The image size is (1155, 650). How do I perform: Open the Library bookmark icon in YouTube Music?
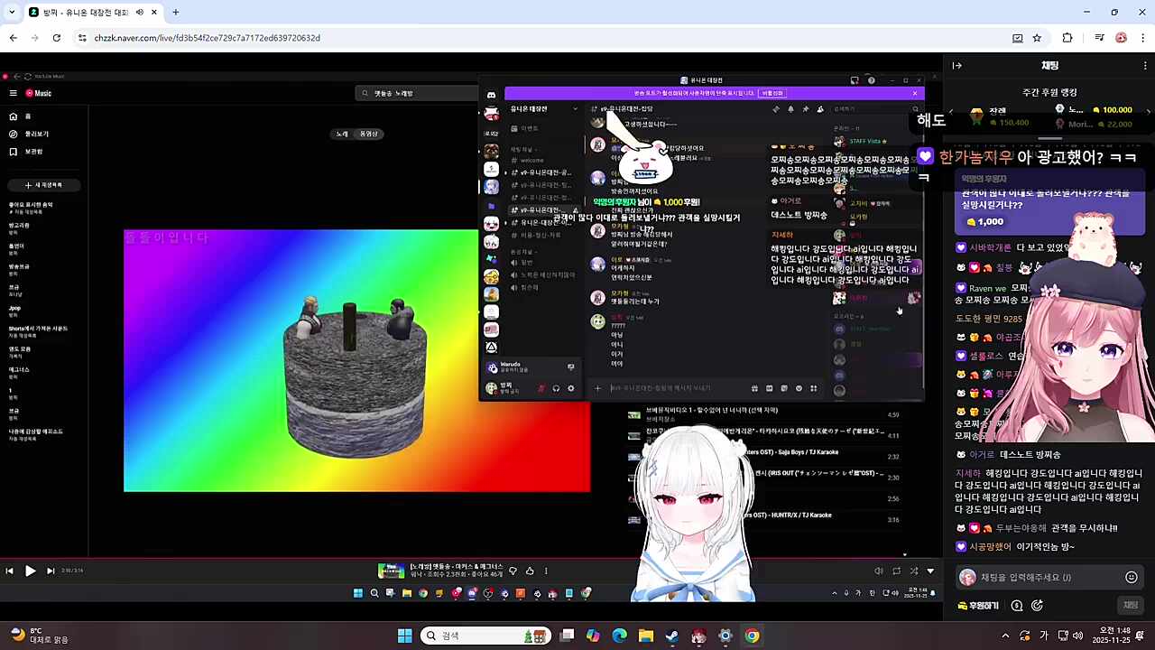pyautogui.click(x=14, y=152)
